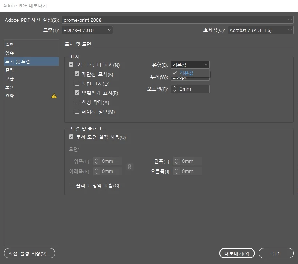The width and height of the screenshot is (298, 264).
Task: Click the 왼쪽 bleed value field
Action: pyautogui.click(x=191, y=161)
